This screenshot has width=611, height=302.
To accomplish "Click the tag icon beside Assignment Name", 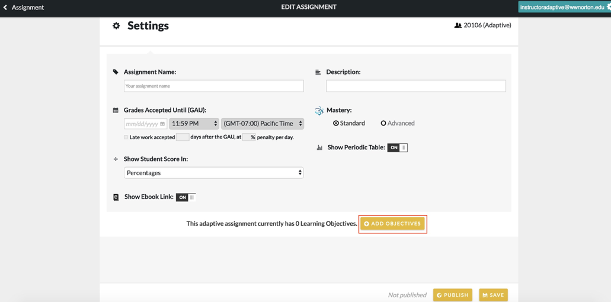I will click(x=116, y=72).
